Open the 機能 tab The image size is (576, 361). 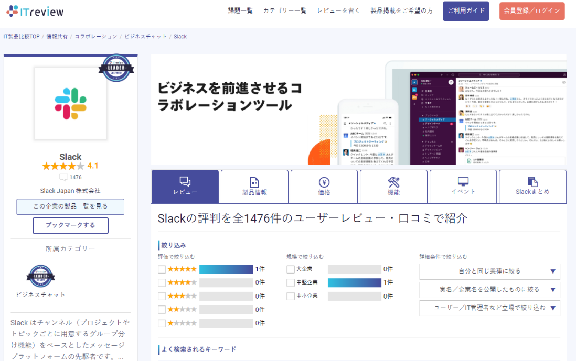393,186
